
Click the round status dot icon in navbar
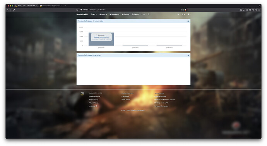178,14
